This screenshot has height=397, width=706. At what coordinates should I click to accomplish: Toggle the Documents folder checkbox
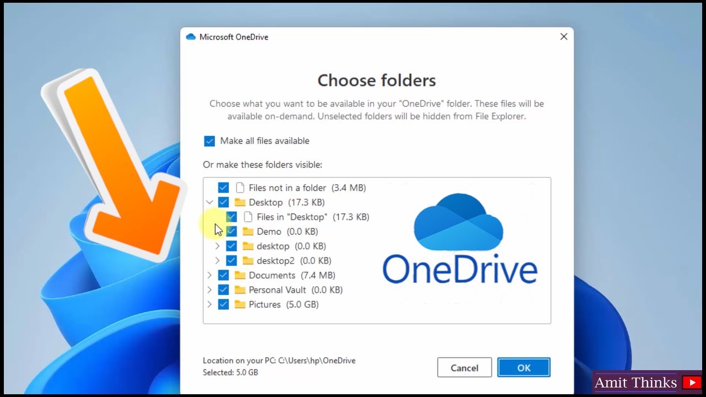[223, 275]
